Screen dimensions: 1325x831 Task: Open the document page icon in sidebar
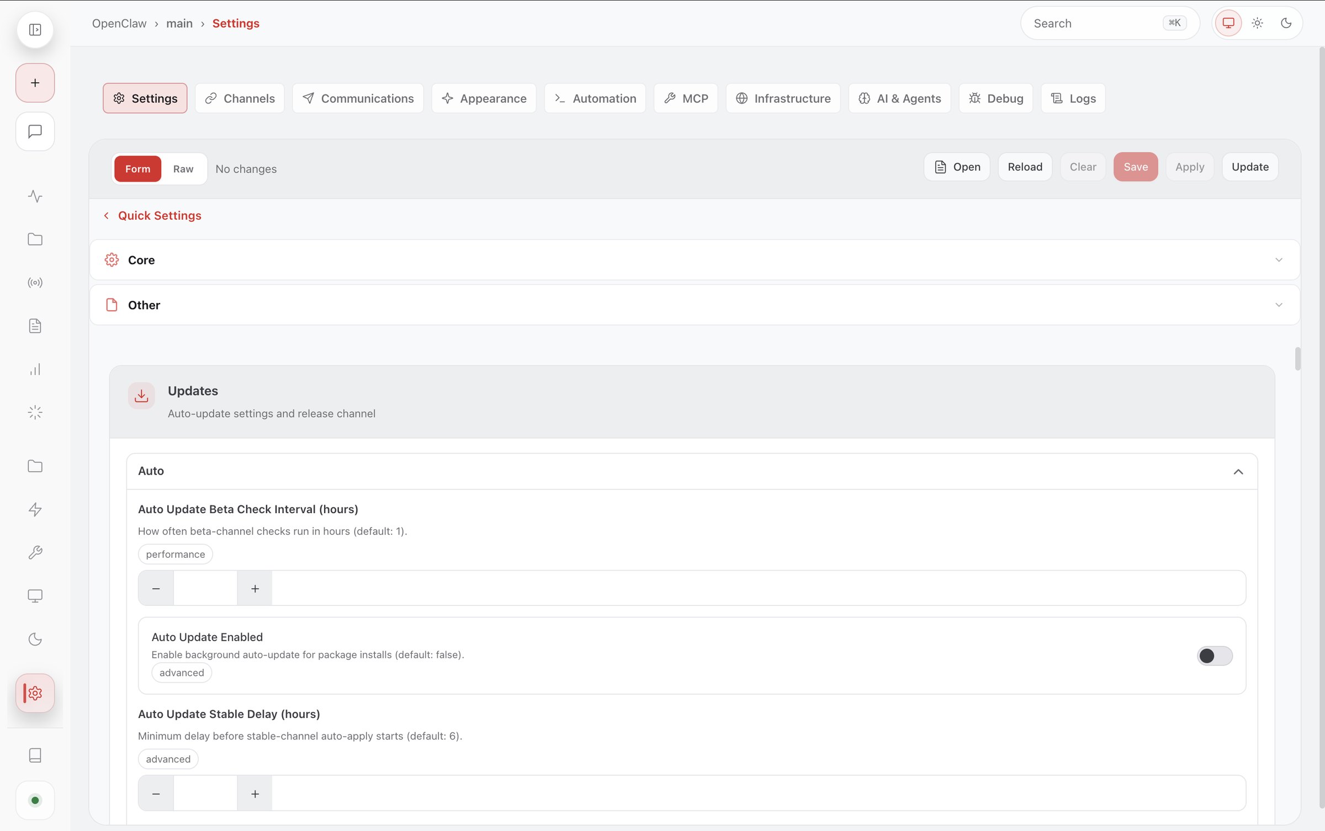[x=35, y=326]
